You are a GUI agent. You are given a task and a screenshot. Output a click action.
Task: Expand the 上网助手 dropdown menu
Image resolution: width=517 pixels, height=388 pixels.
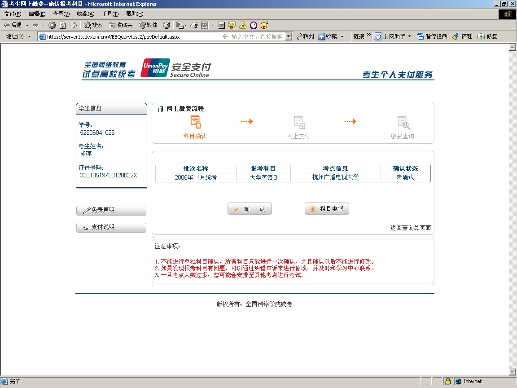pyautogui.click(x=409, y=36)
